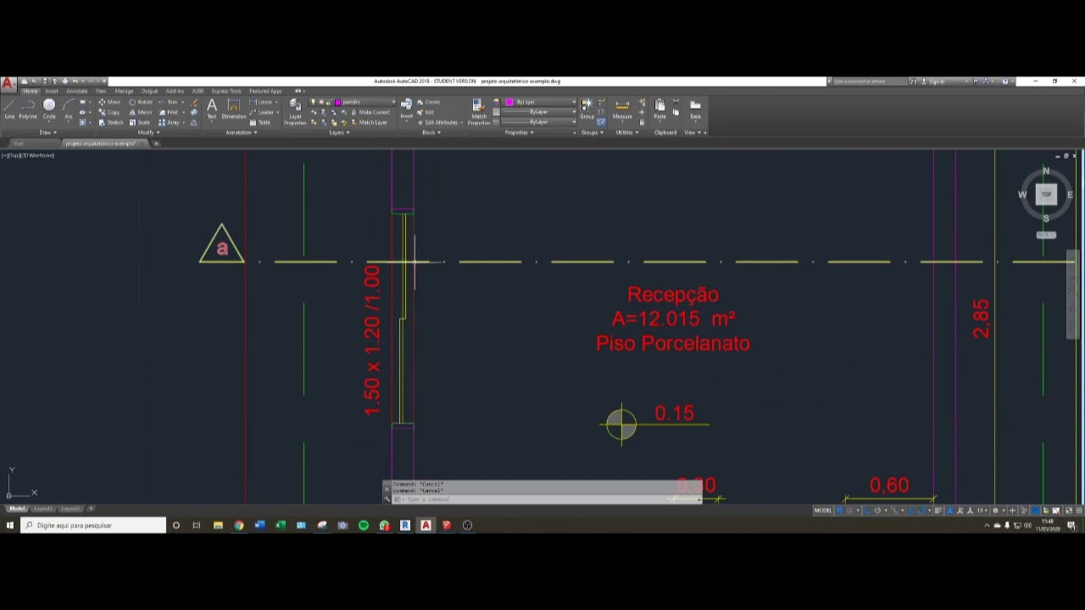Activate the Trim command
Screen dimensions: 1085x610
(x=169, y=102)
